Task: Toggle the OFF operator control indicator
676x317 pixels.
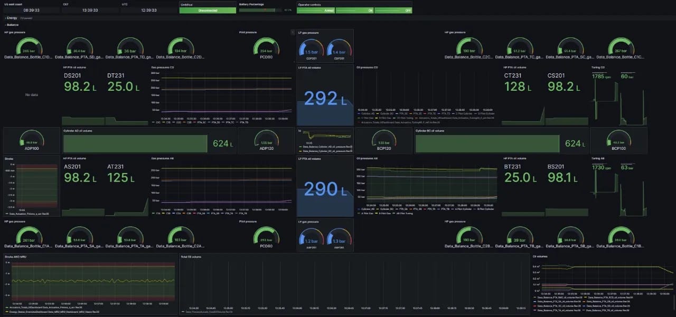Action: [x=393, y=10]
